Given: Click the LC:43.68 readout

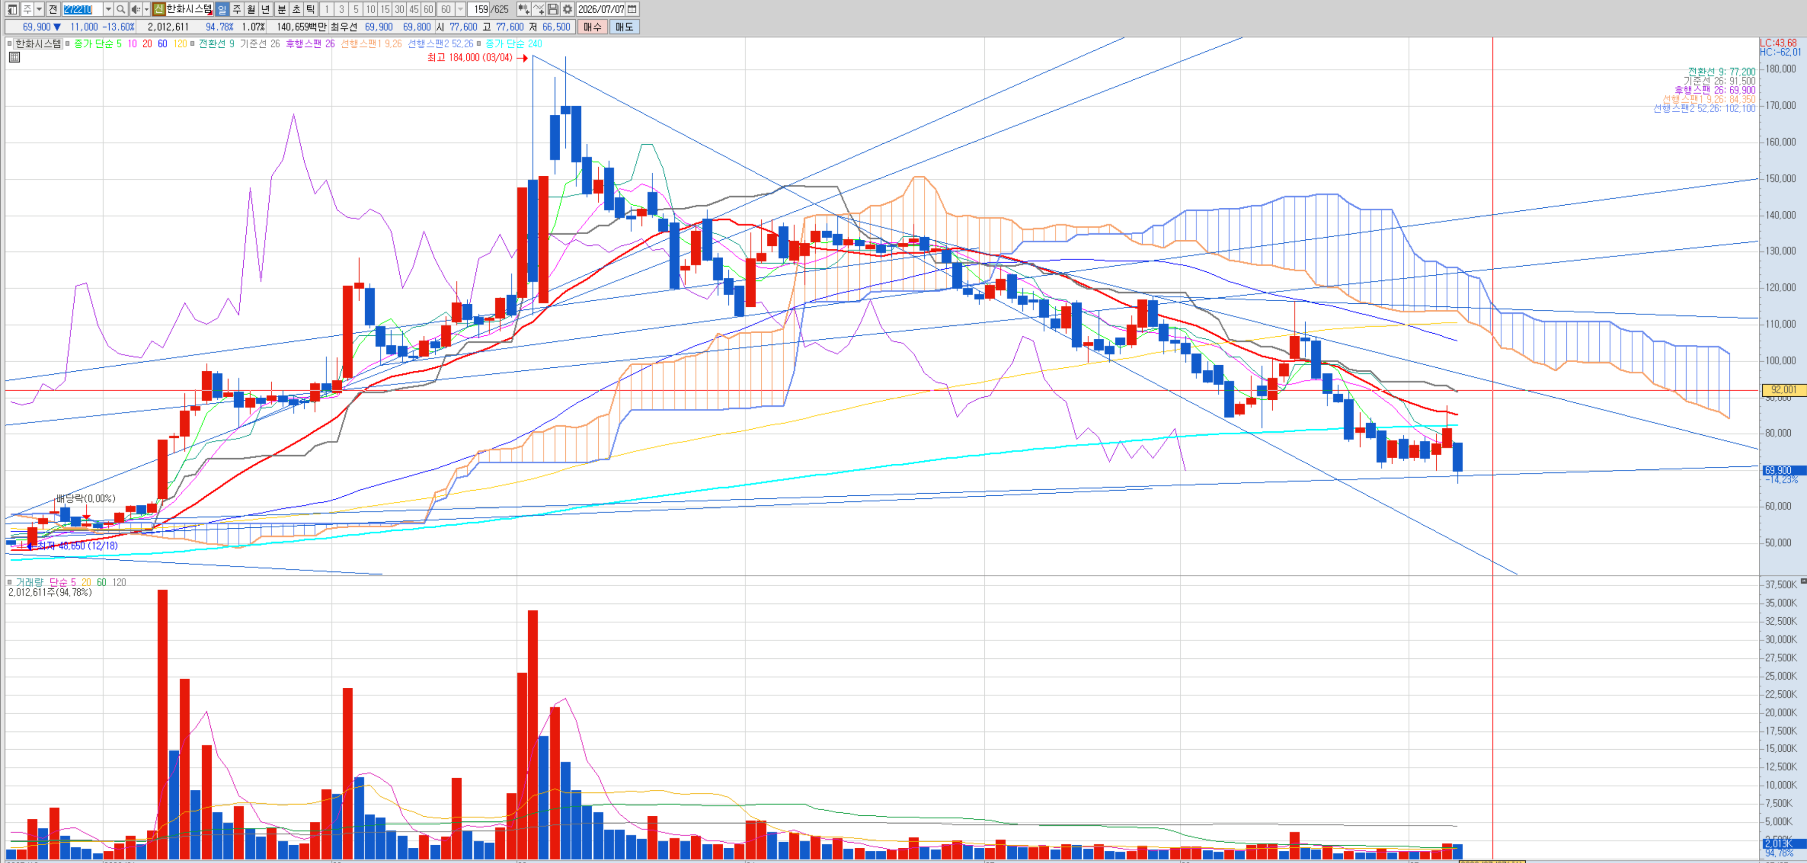Looking at the screenshot, I should 1778,43.
